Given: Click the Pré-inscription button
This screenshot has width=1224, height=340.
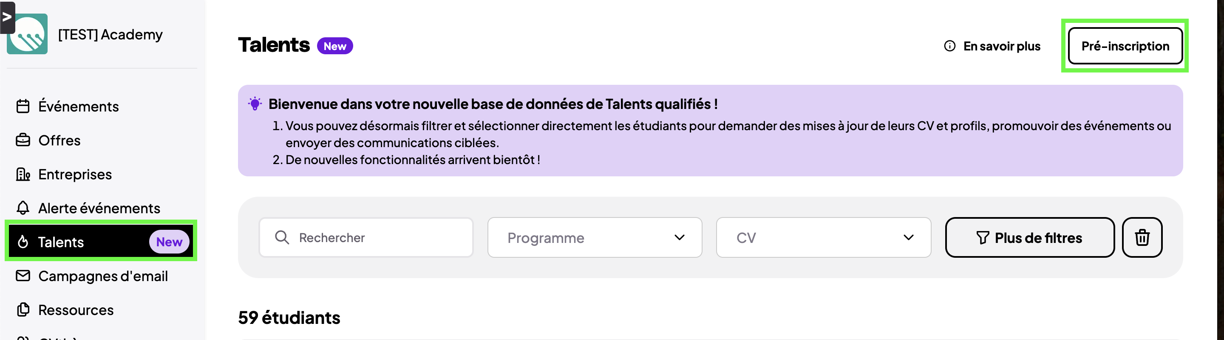Looking at the screenshot, I should pos(1125,46).
